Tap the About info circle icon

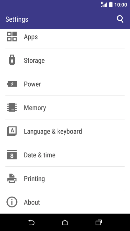tap(12, 202)
